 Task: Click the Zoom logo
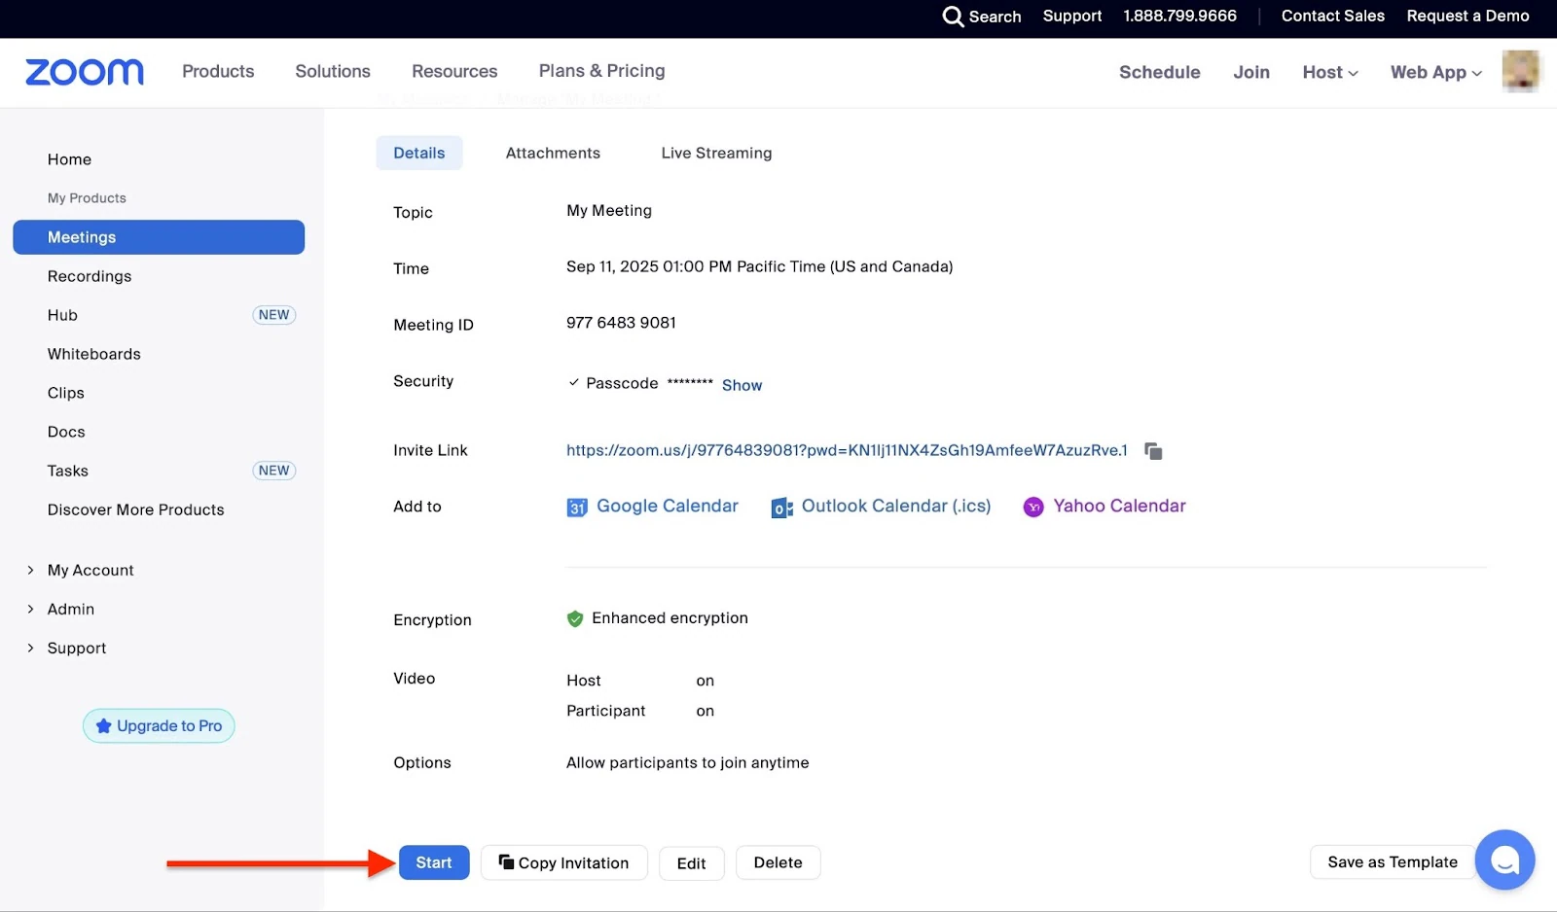tap(85, 72)
